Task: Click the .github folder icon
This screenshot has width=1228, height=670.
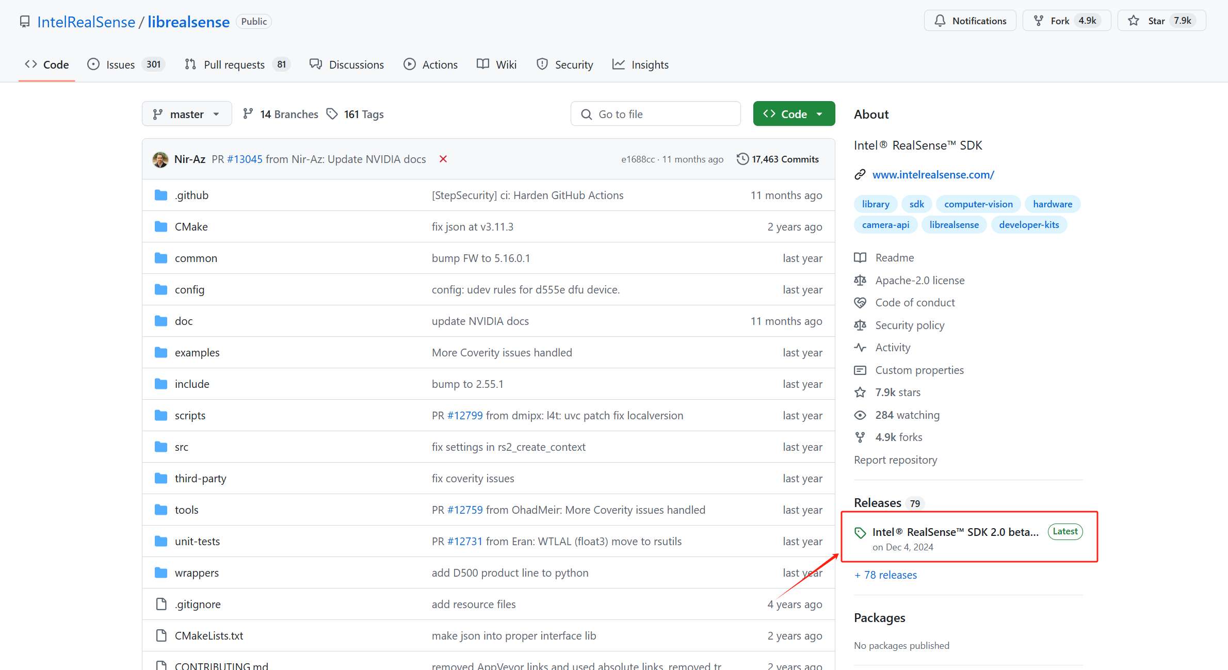Action: [x=161, y=195]
